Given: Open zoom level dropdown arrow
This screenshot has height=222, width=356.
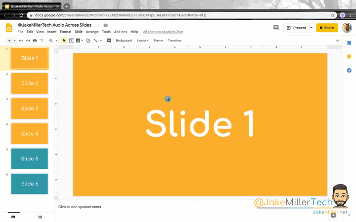Looking at the screenshot, I should 56,41.
